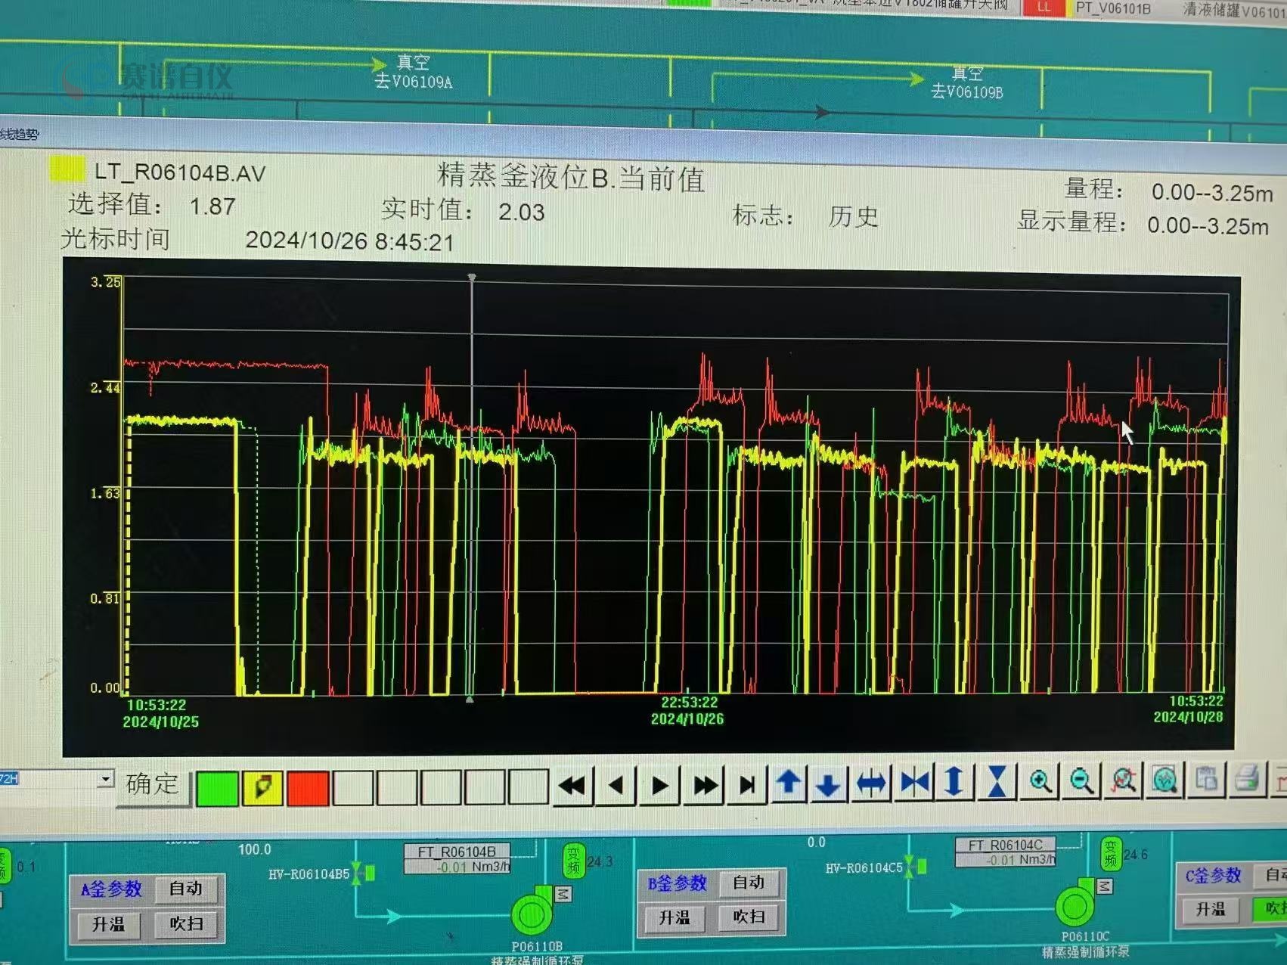Click the zoom in magnifier icon
Screen dimensions: 1287x965
point(1040,781)
